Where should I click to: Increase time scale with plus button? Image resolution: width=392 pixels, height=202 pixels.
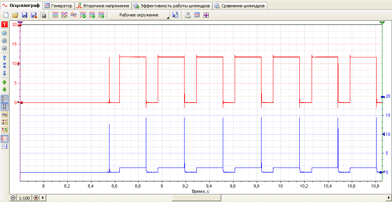36,198
